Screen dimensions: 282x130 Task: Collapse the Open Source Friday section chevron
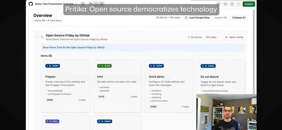[x=37, y=37]
